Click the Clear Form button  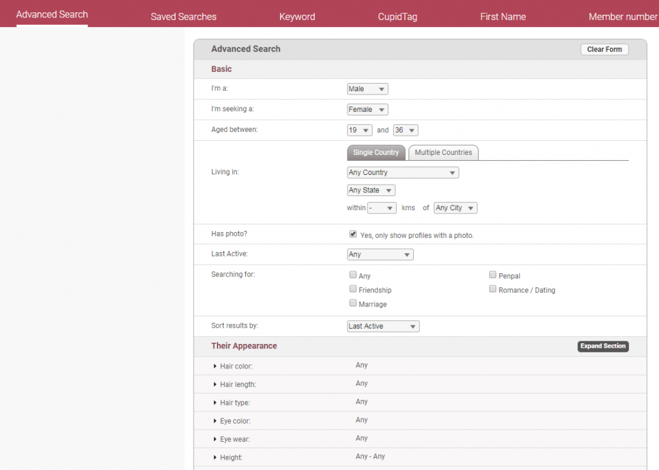click(x=604, y=50)
